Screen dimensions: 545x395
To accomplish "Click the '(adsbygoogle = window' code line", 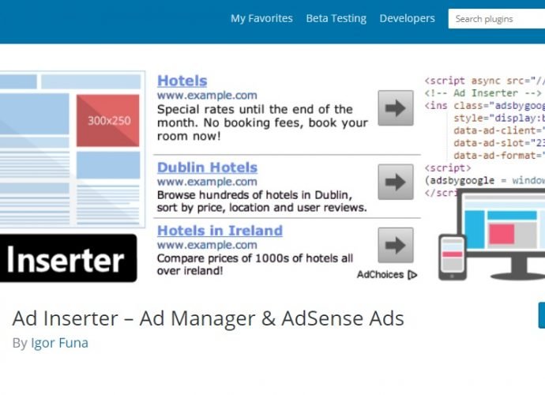I will click(x=484, y=180).
